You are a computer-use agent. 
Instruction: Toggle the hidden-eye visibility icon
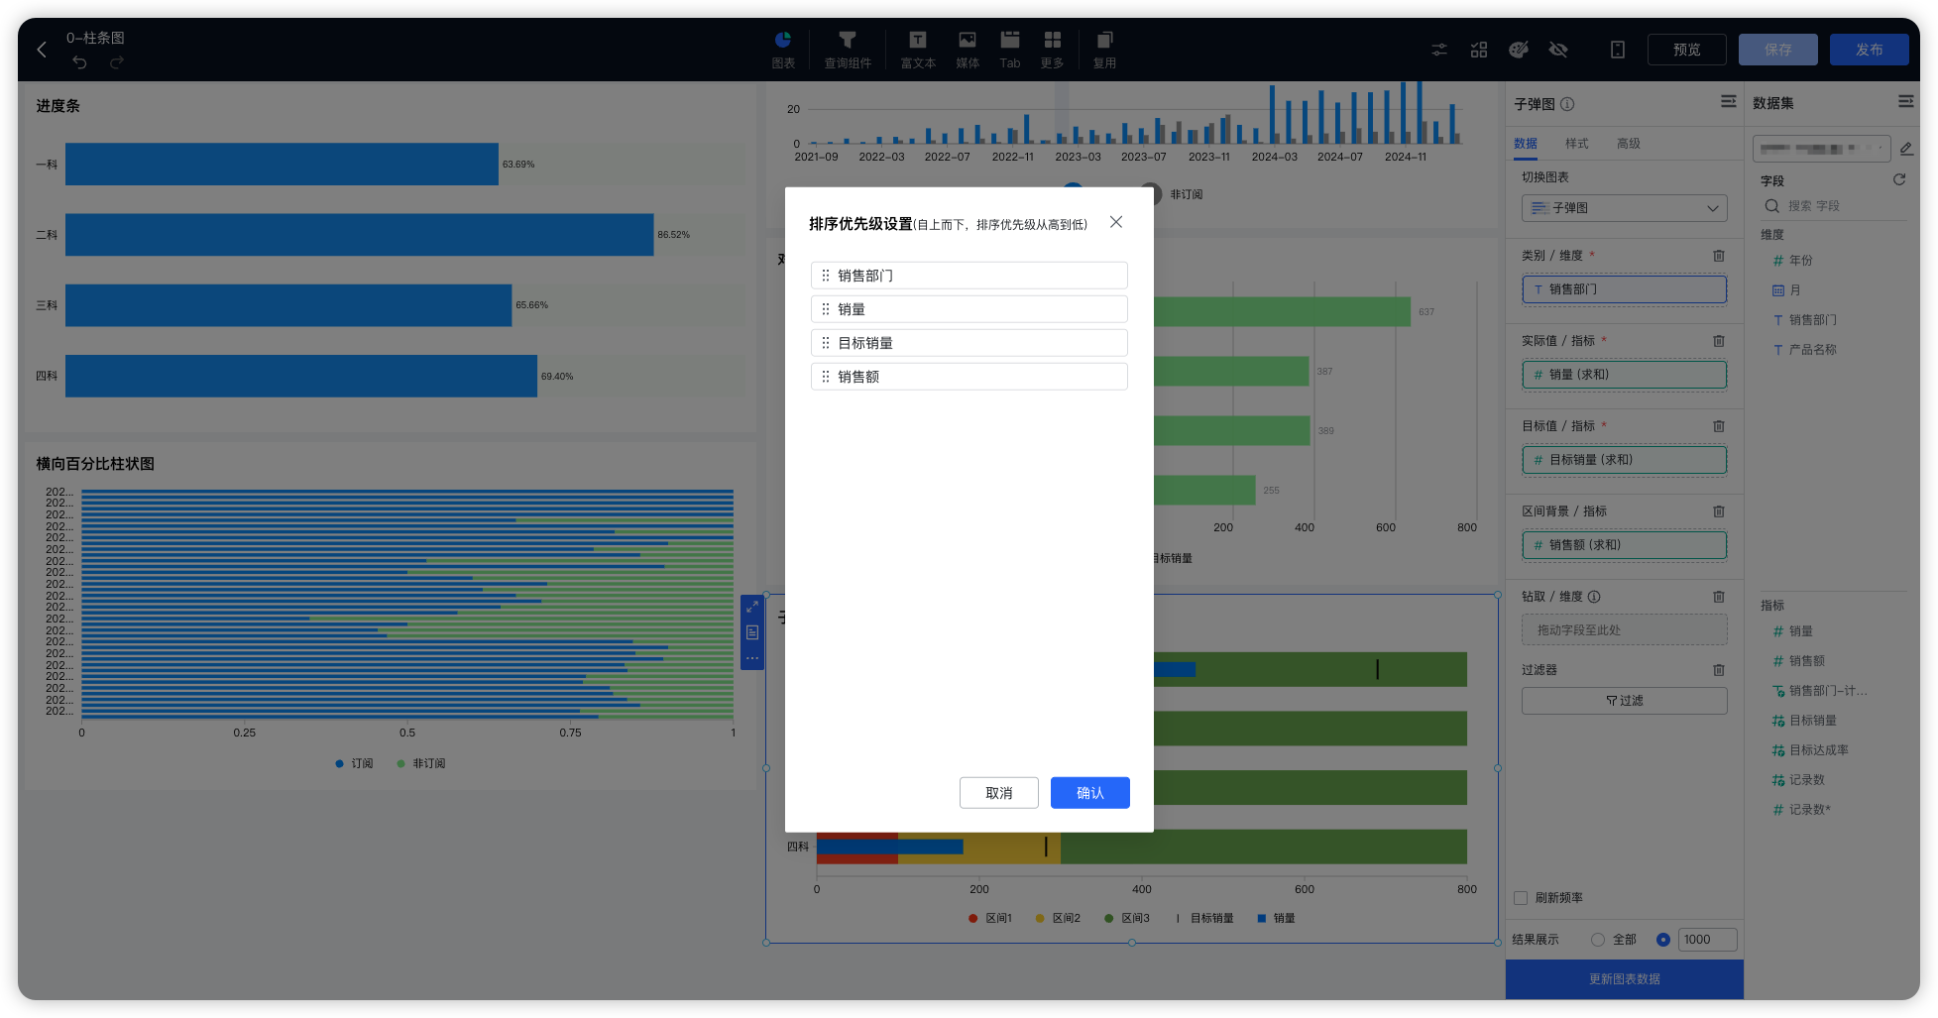point(1558,50)
